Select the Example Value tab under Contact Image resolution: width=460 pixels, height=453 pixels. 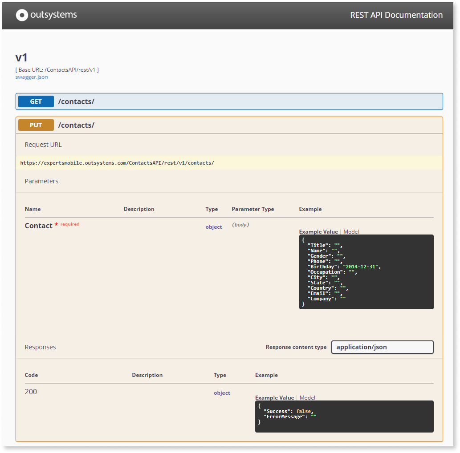tap(318, 231)
